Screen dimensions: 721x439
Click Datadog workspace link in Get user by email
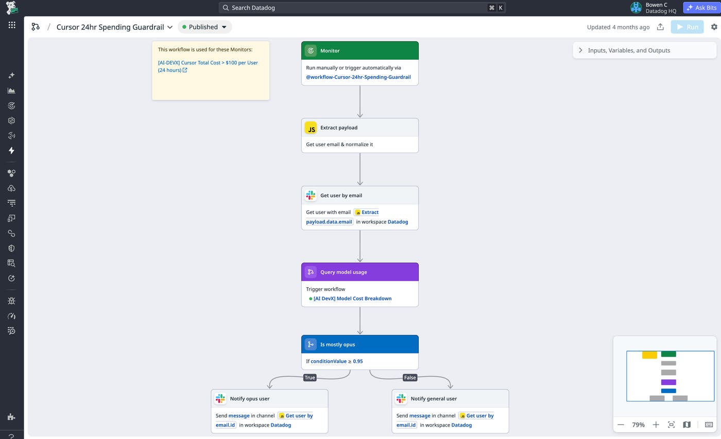click(398, 222)
